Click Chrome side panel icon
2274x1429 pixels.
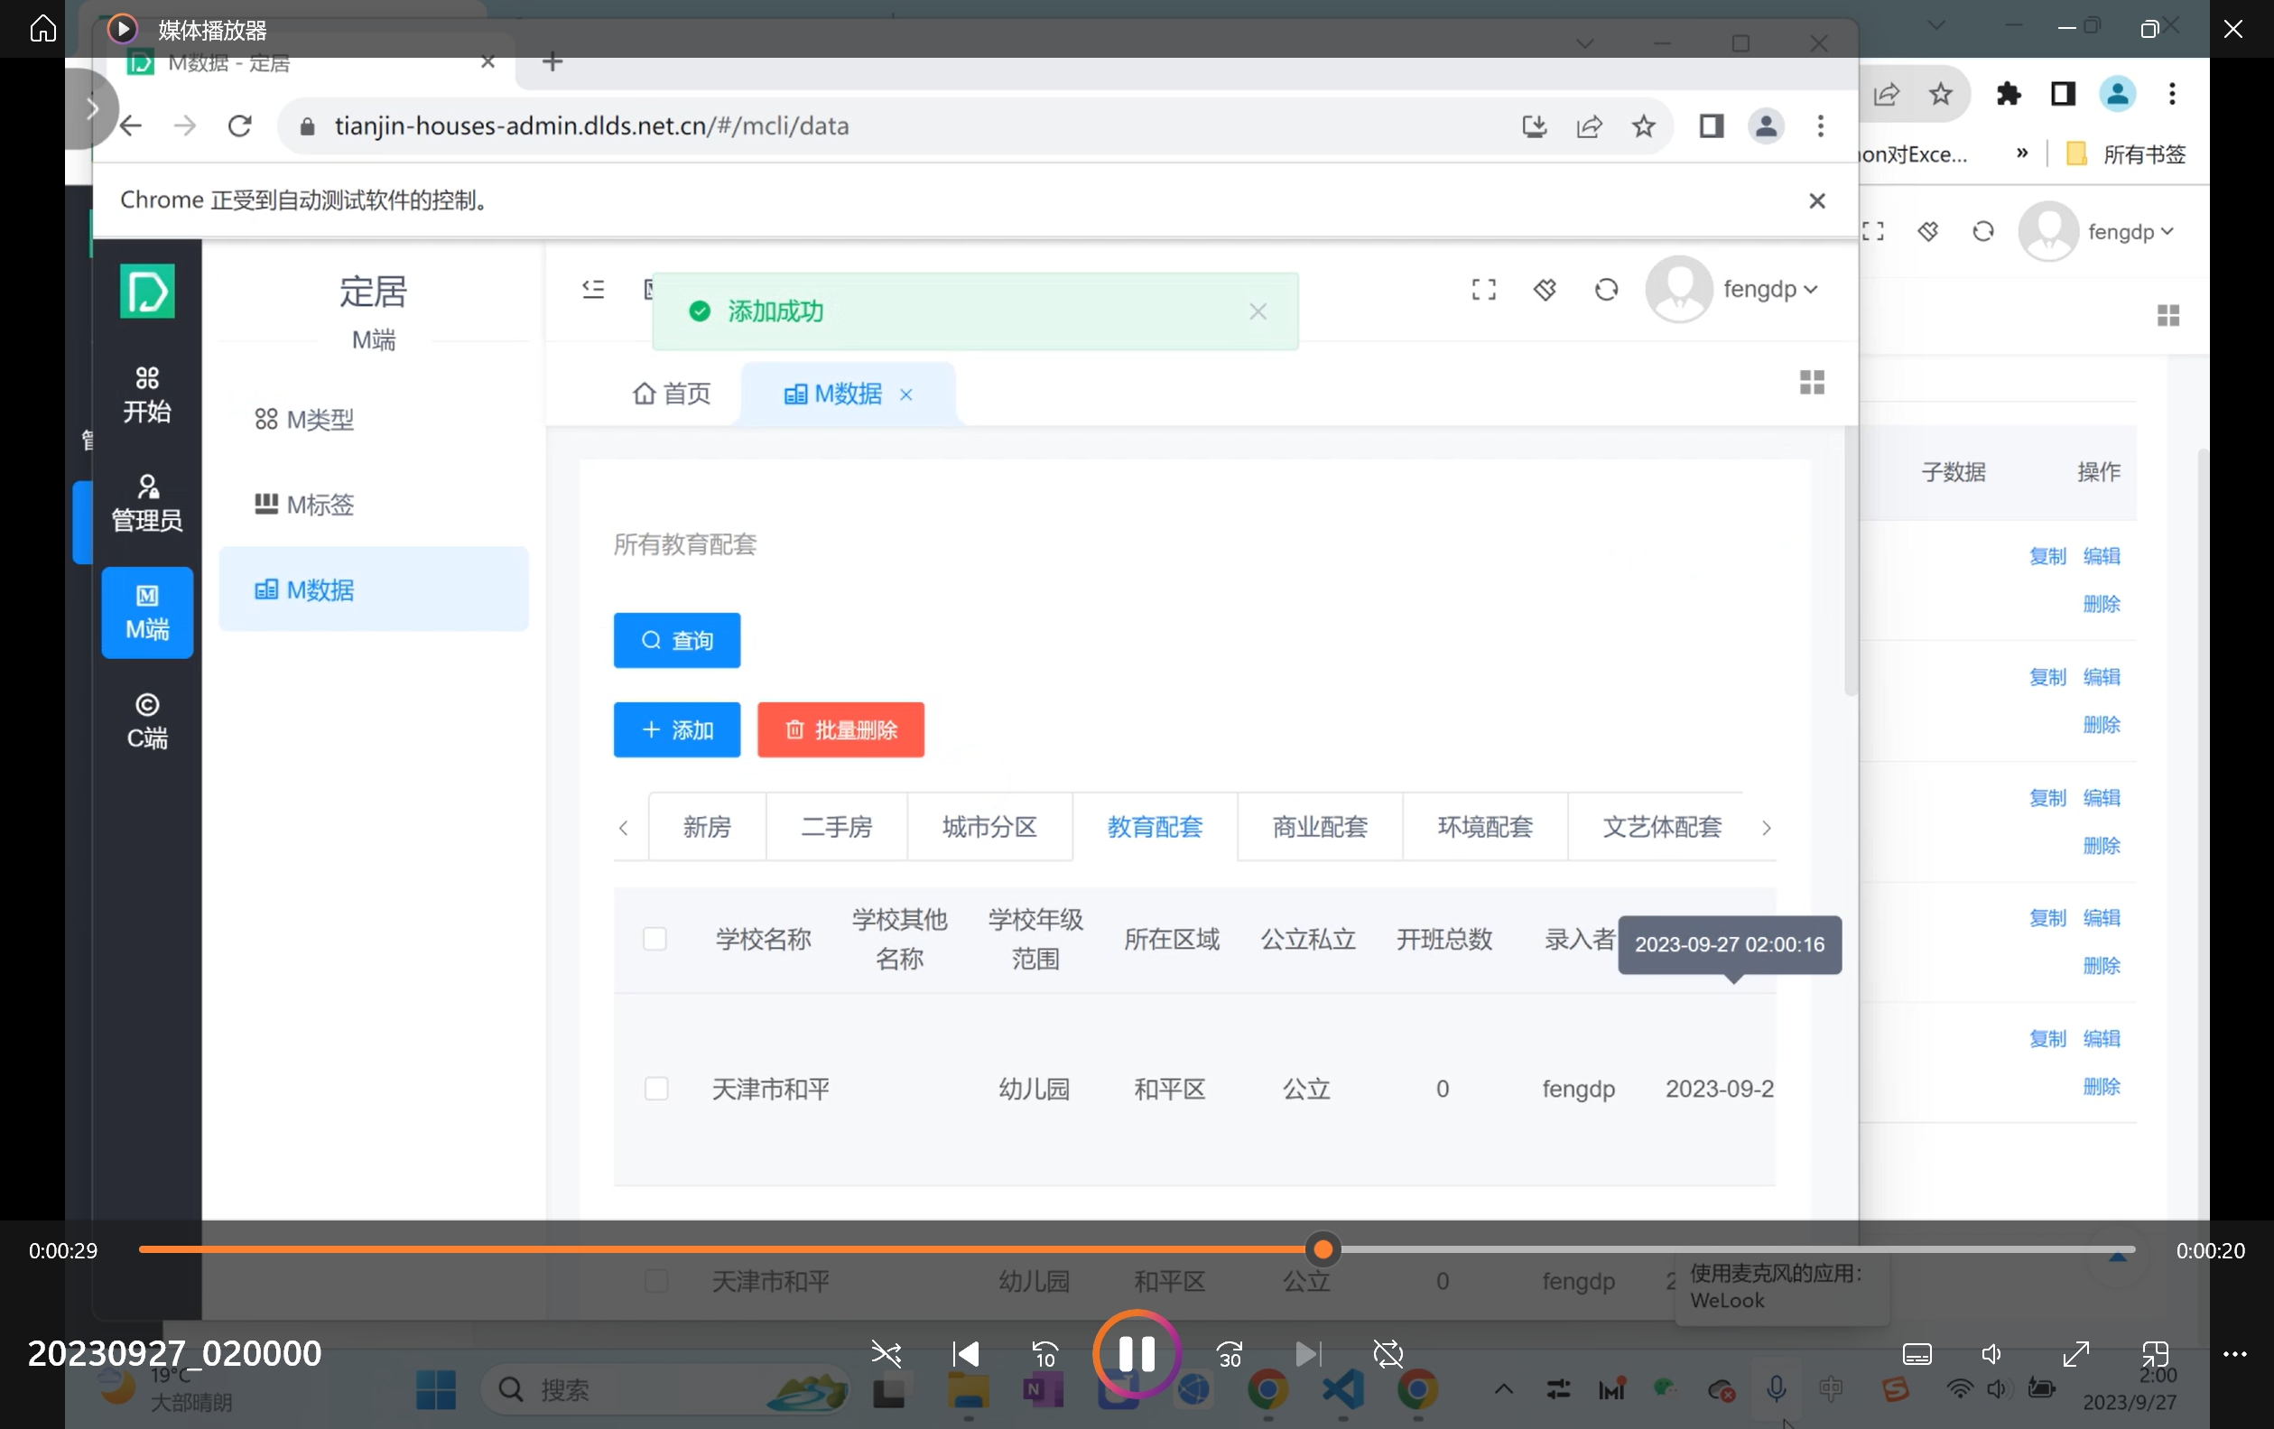click(1712, 125)
